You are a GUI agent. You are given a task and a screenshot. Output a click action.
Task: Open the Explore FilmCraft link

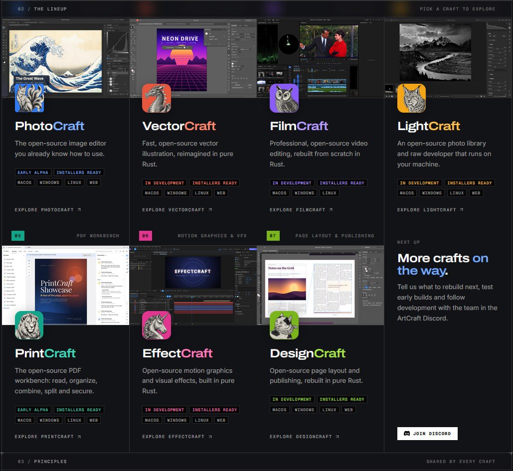coord(301,210)
